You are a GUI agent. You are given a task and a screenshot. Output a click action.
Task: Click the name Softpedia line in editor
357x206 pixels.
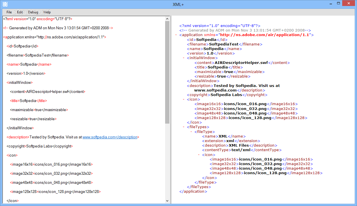[x=29, y=64]
